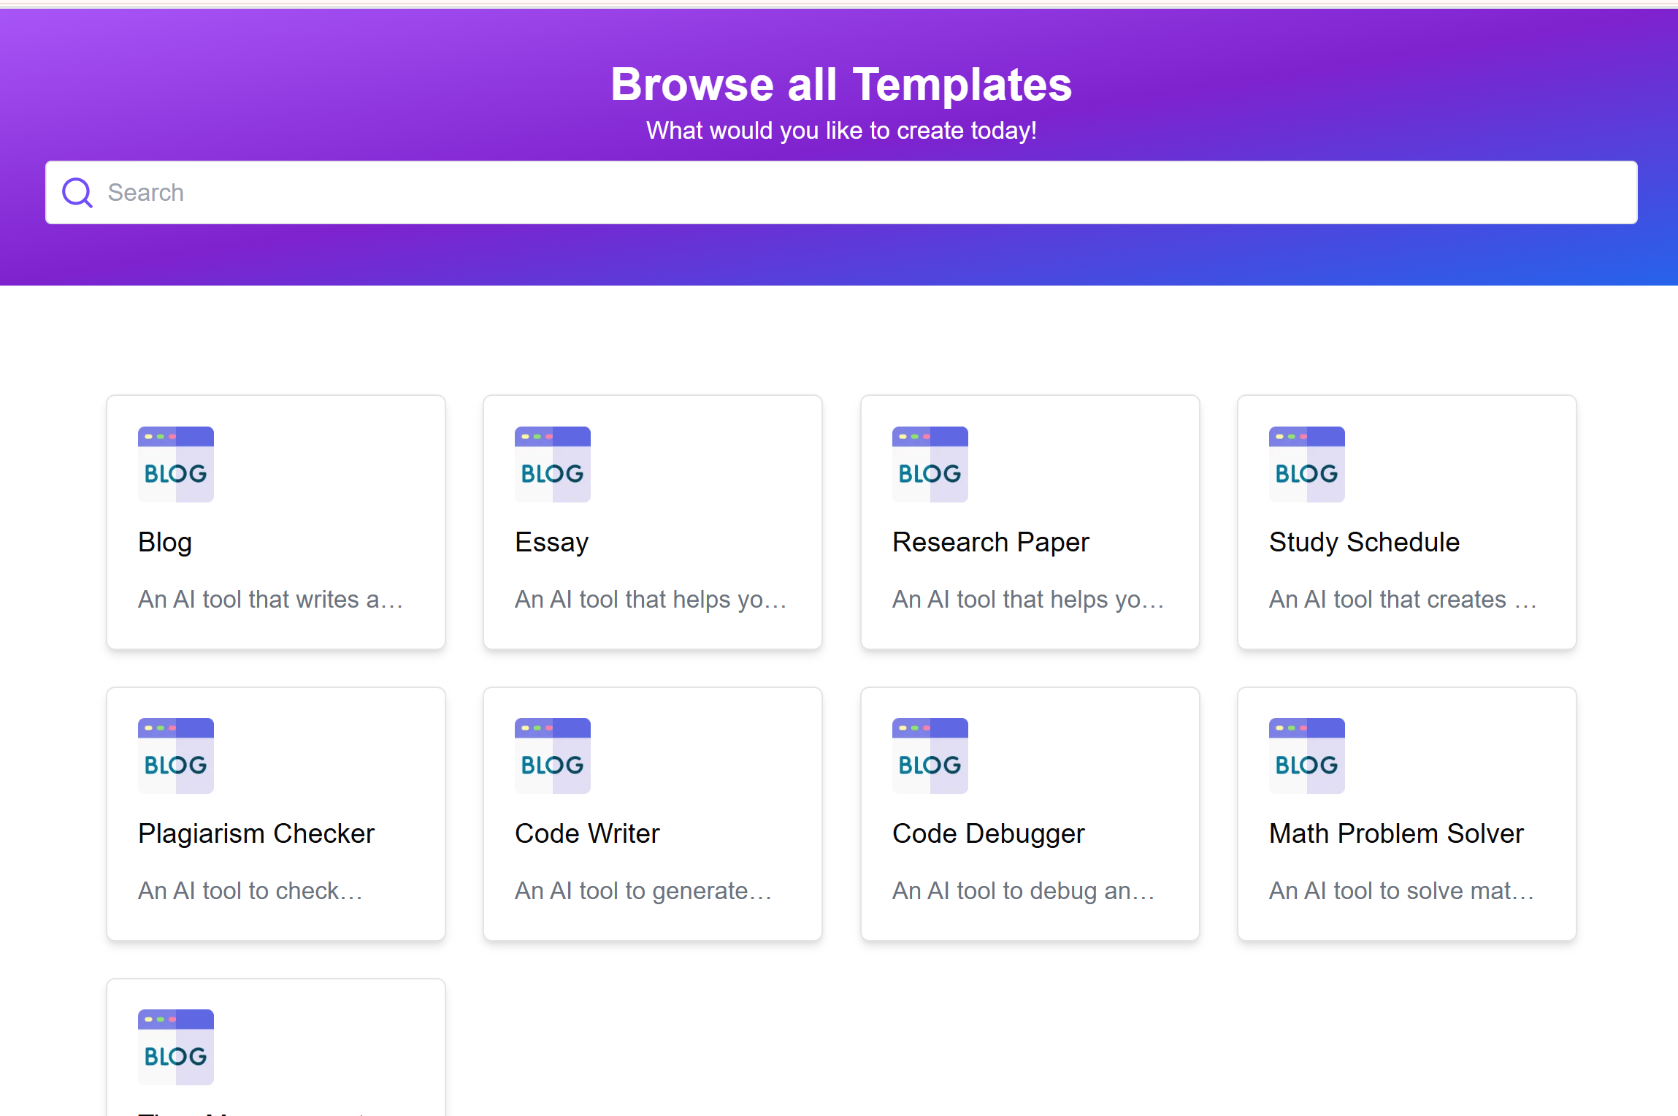Select the Study Schedule title
This screenshot has width=1678, height=1116.
(1364, 543)
